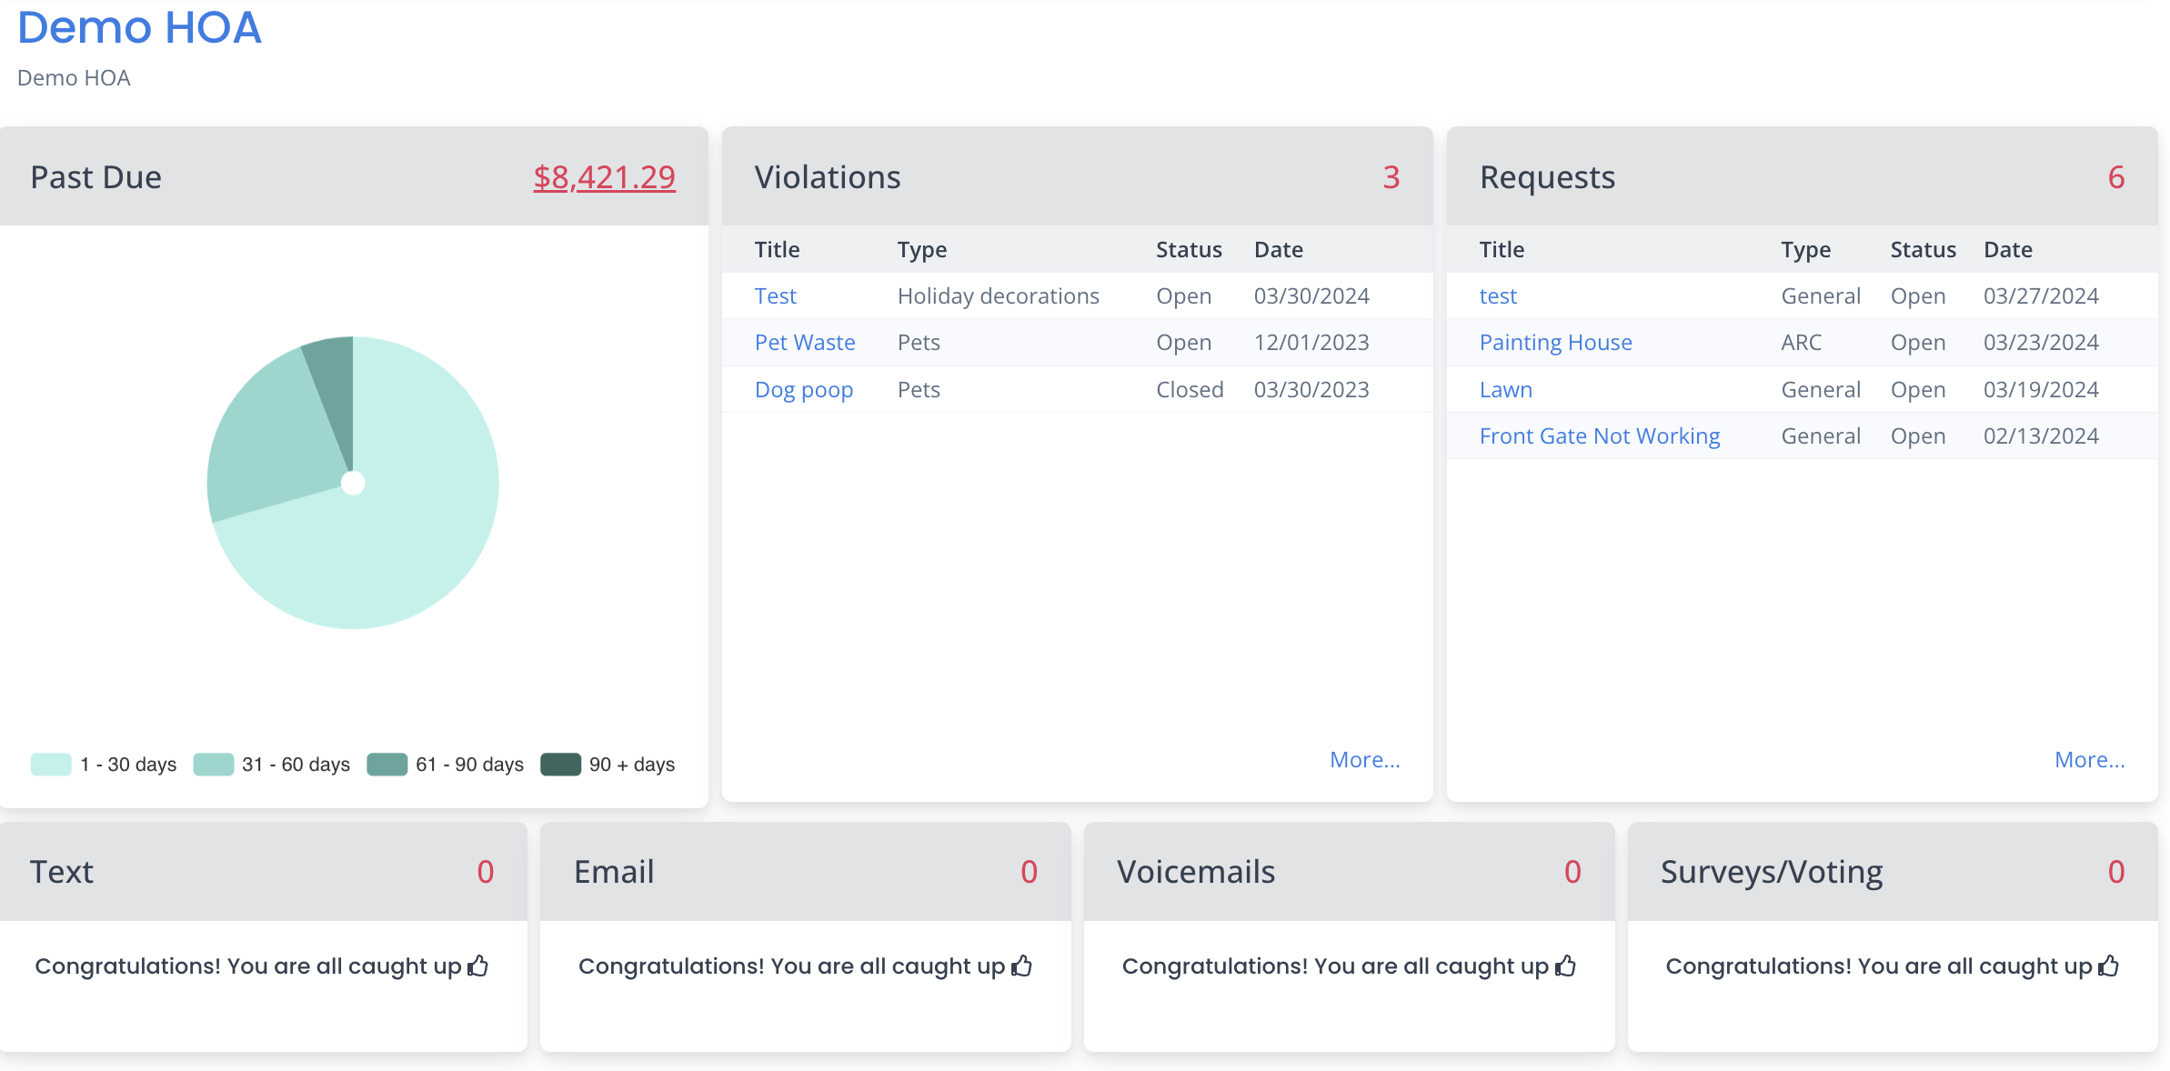Click thumbs-up icon in Surveys/Voting card

tap(2109, 966)
